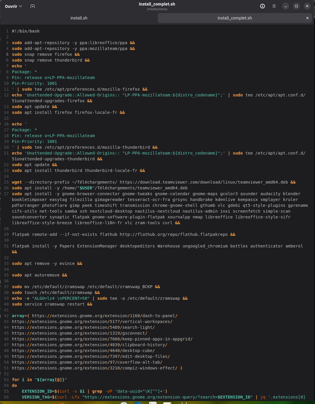This screenshot has width=315, height=404.
Task: Minimize the text editor window
Action: point(286,6)
